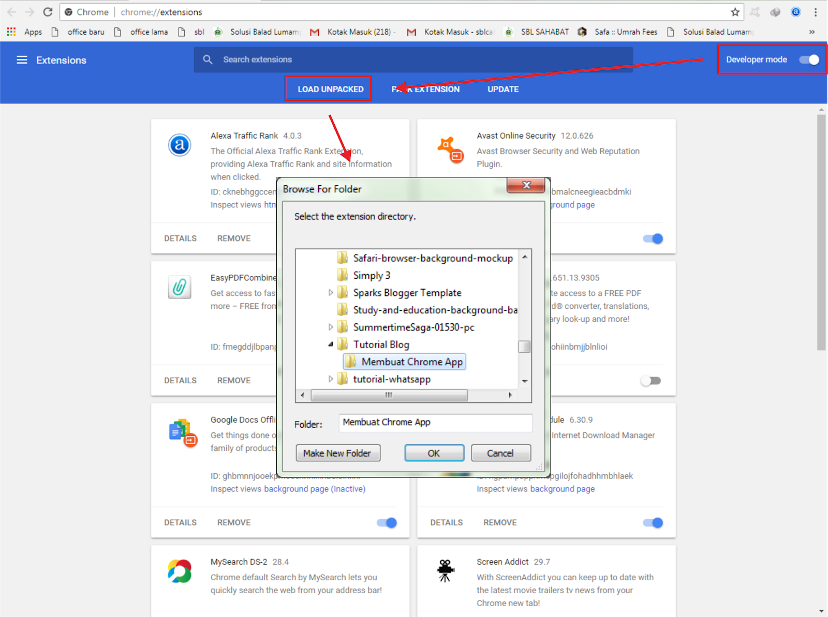Open Avast's 'background page' inspect link
Viewport: 828px width, 617px height.
(572, 205)
